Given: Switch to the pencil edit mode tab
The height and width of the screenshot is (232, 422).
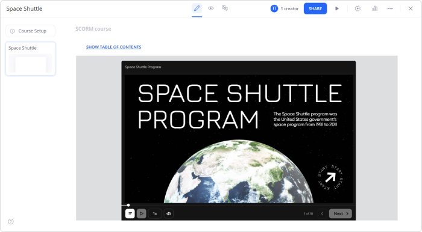Looking at the screenshot, I should tap(197, 8).
